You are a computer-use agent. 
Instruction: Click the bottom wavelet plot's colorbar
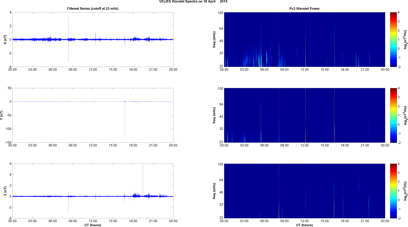393,191
